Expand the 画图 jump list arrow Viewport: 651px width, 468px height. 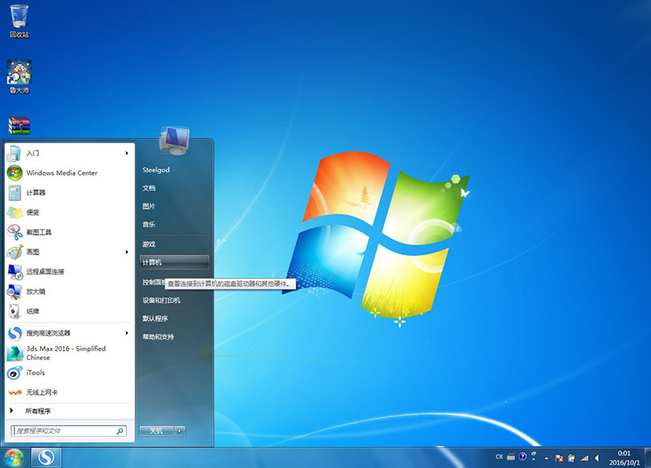click(127, 252)
